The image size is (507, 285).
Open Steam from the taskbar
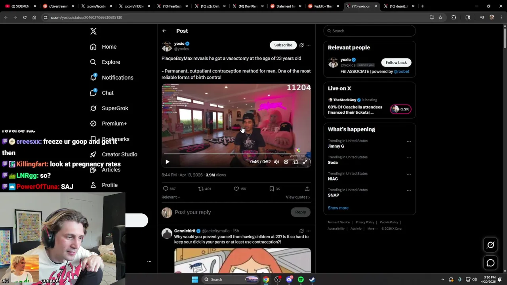coord(312,279)
